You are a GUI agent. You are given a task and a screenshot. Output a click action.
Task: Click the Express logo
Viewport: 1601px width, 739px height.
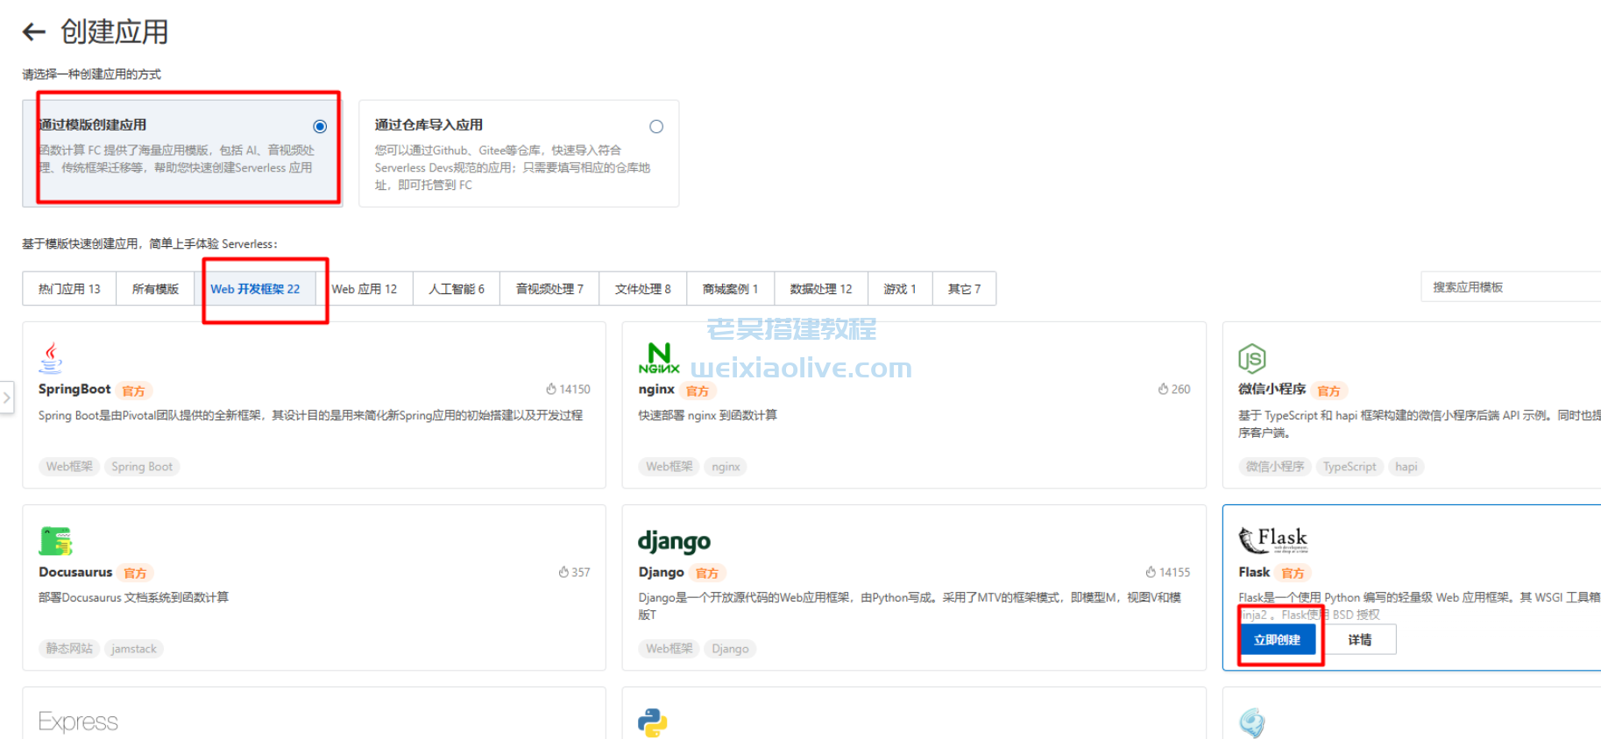(78, 721)
